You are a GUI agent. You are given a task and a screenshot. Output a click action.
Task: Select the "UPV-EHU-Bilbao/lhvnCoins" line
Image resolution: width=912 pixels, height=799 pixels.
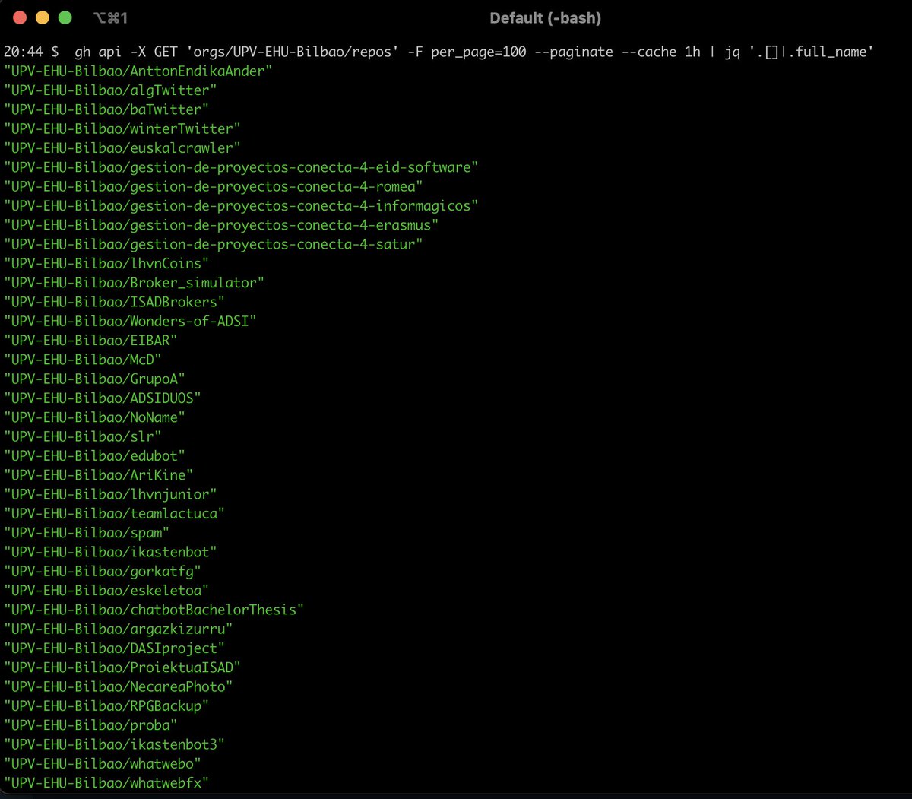(x=106, y=263)
